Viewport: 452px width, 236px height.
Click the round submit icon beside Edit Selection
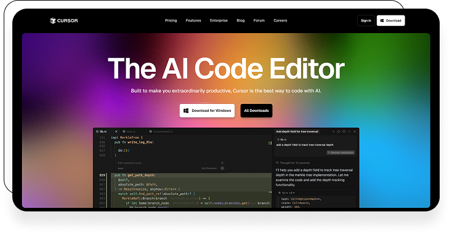tap(222, 168)
